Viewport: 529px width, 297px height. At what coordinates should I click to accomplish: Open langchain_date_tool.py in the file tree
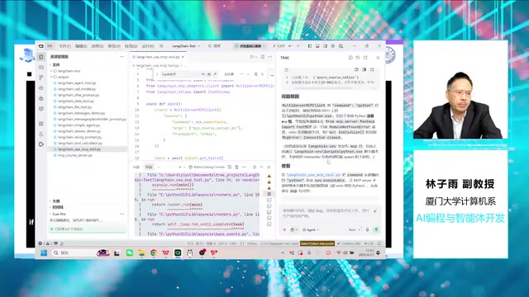[x=75, y=101]
